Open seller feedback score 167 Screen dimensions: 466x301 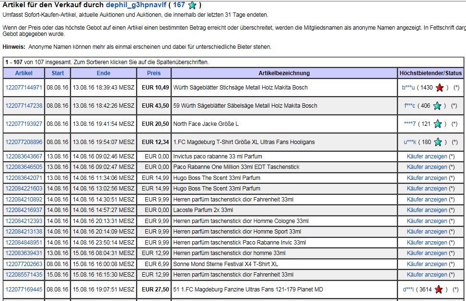point(179,5)
